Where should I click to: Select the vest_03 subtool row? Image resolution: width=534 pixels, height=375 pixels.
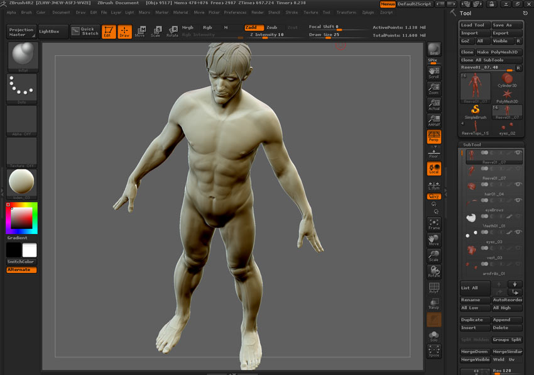click(494, 253)
